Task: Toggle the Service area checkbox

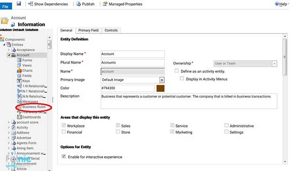Action: tap(172, 125)
